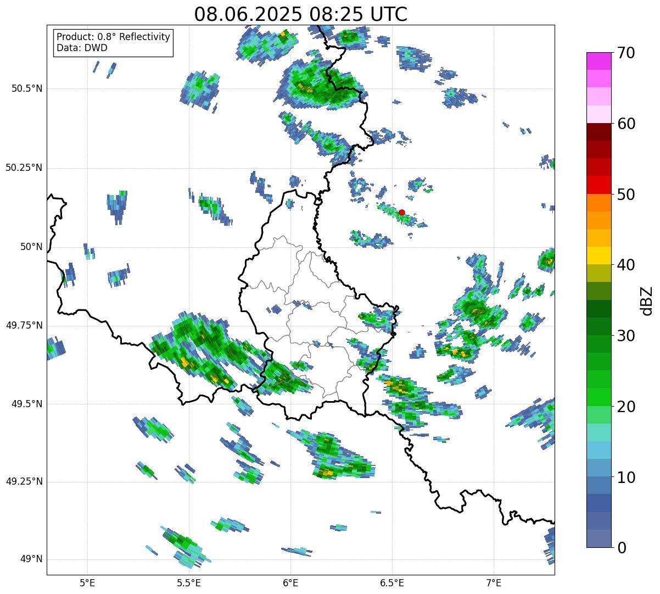Click the latitude label 49.75°N
Image resolution: width=660 pixels, height=594 pixels.
coord(24,325)
